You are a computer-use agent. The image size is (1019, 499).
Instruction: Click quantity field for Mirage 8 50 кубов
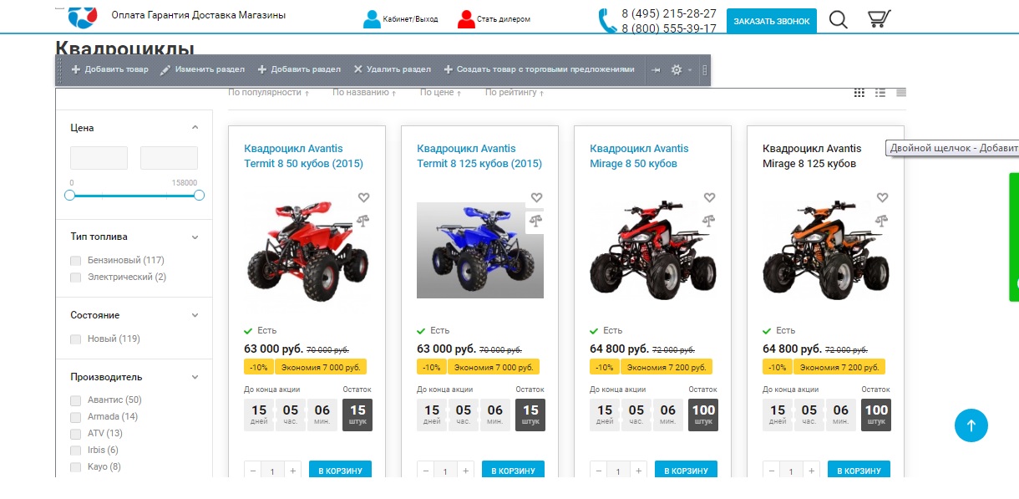pos(618,471)
